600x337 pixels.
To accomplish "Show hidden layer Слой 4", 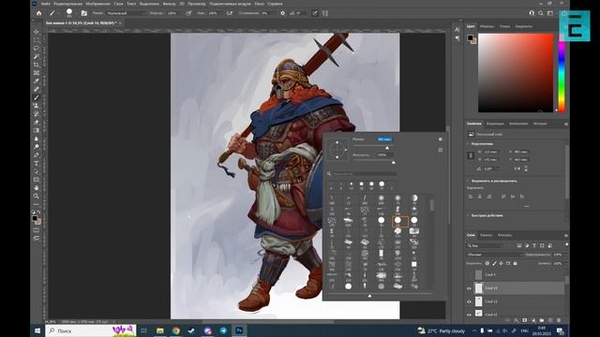I will pos(469,274).
